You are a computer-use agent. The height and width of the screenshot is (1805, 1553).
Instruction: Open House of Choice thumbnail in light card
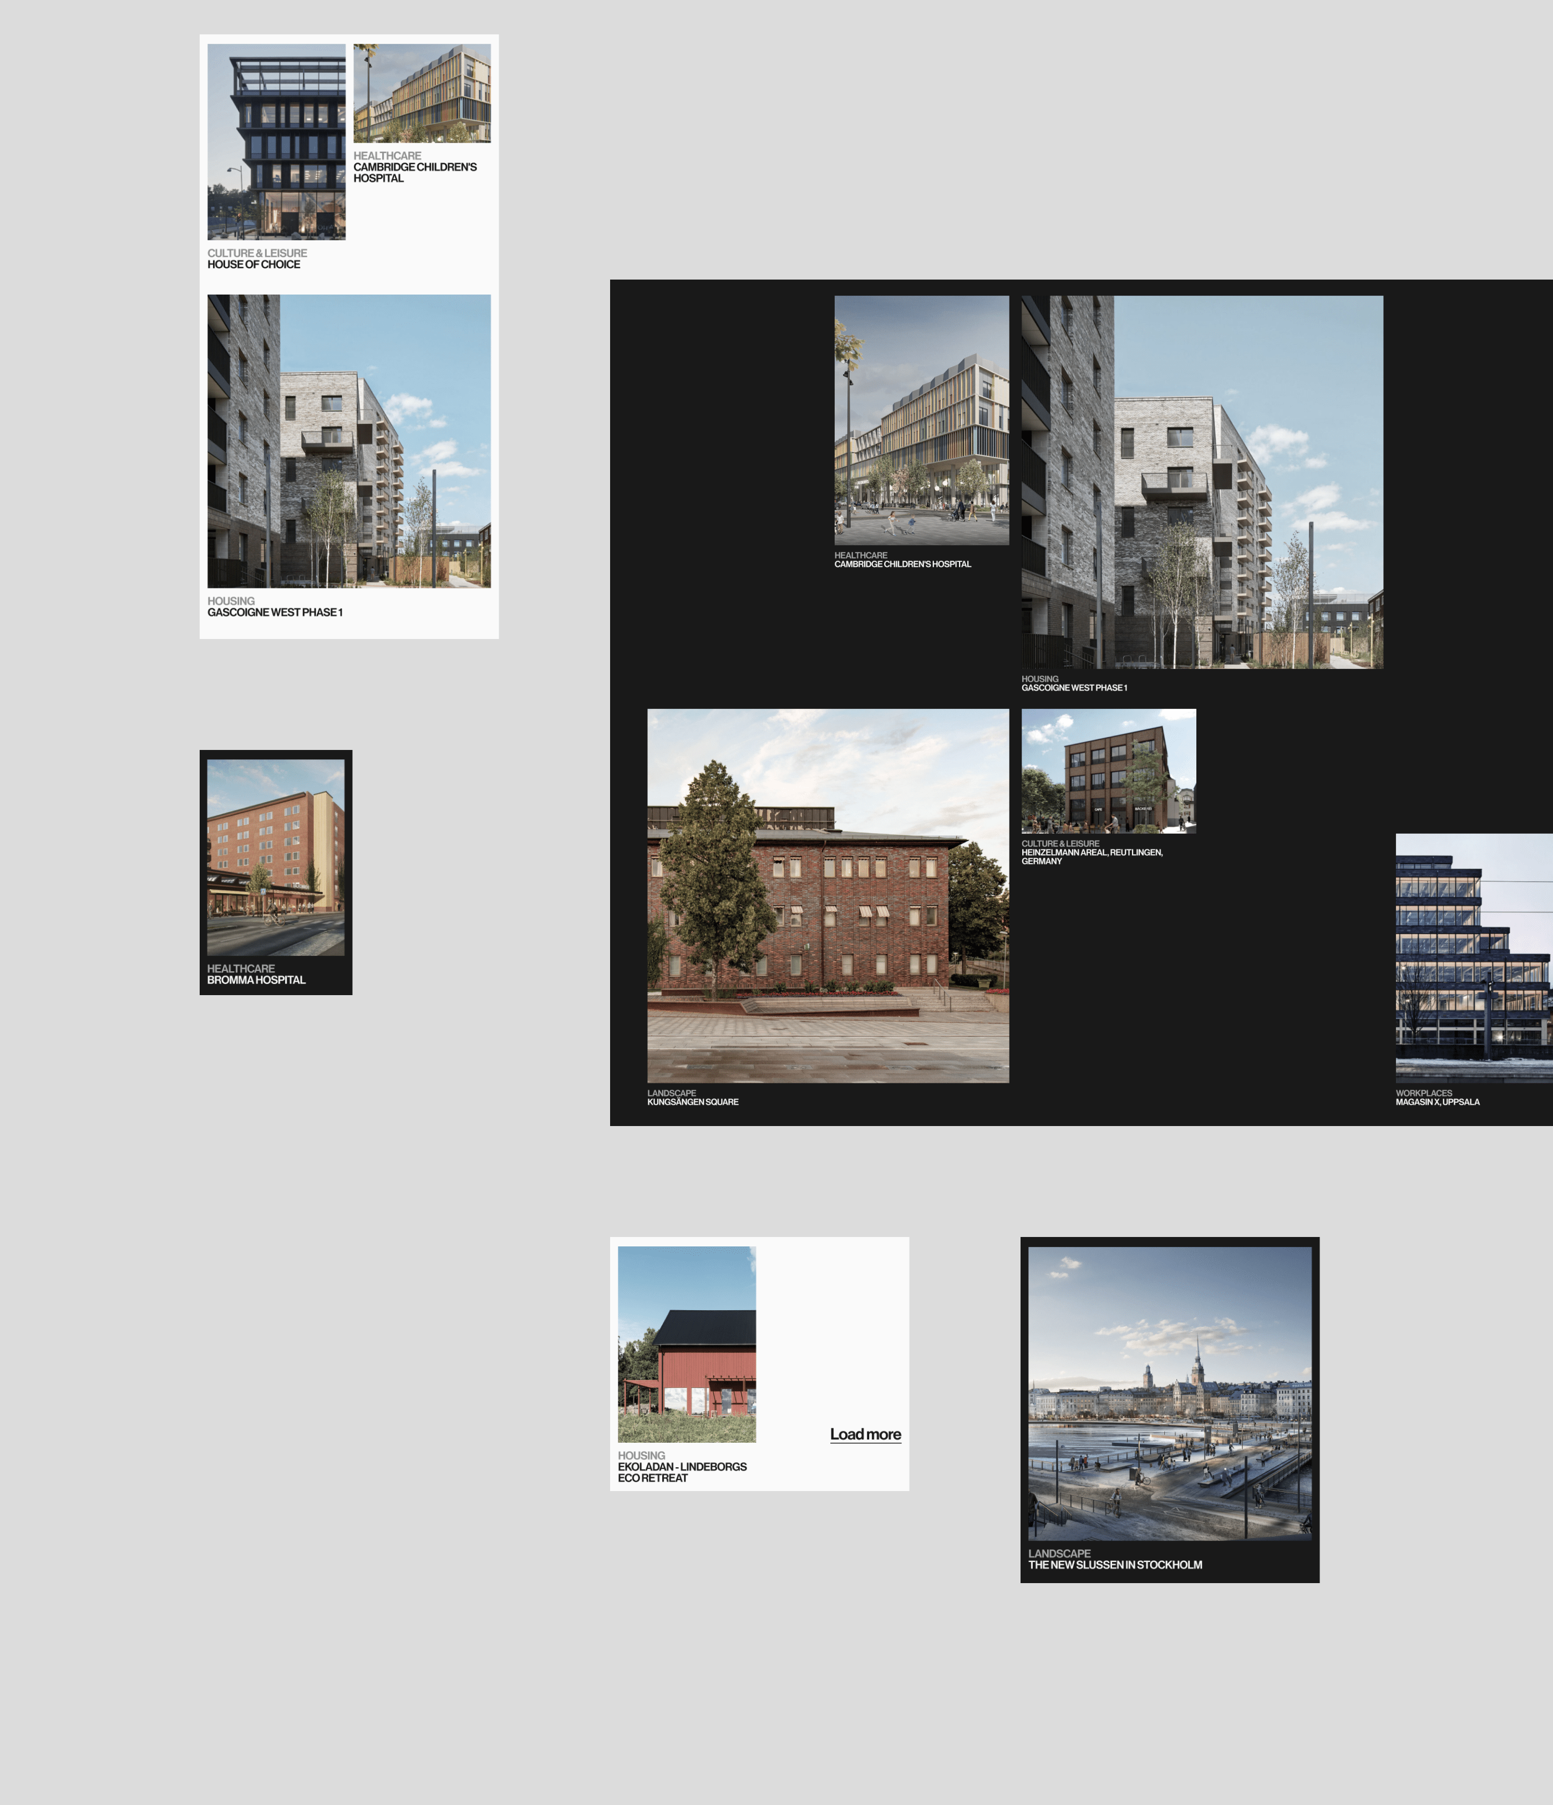pyautogui.click(x=276, y=142)
